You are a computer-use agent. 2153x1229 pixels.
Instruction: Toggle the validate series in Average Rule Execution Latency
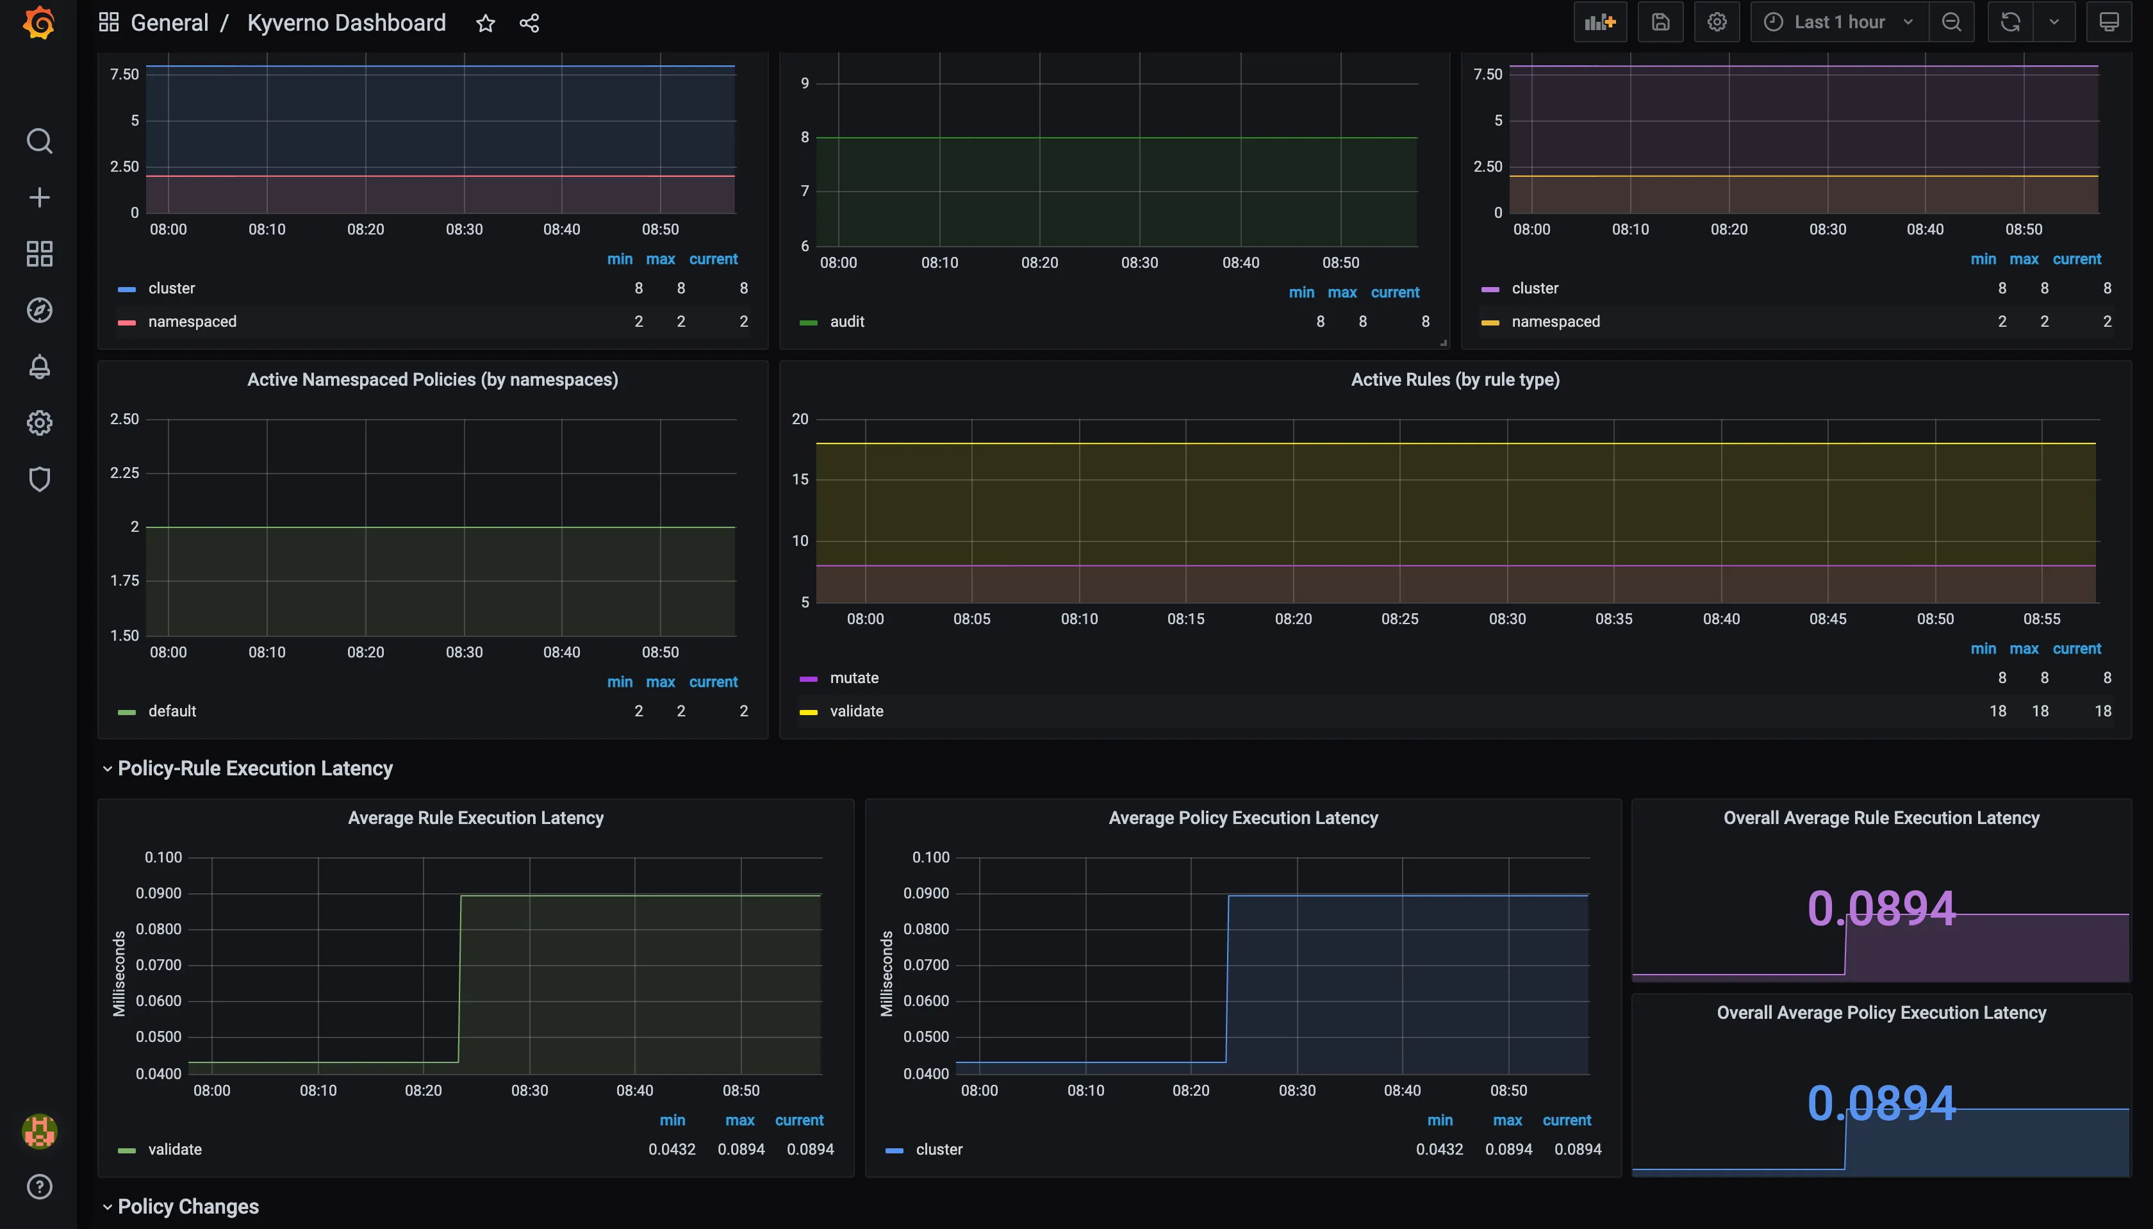point(175,1149)
